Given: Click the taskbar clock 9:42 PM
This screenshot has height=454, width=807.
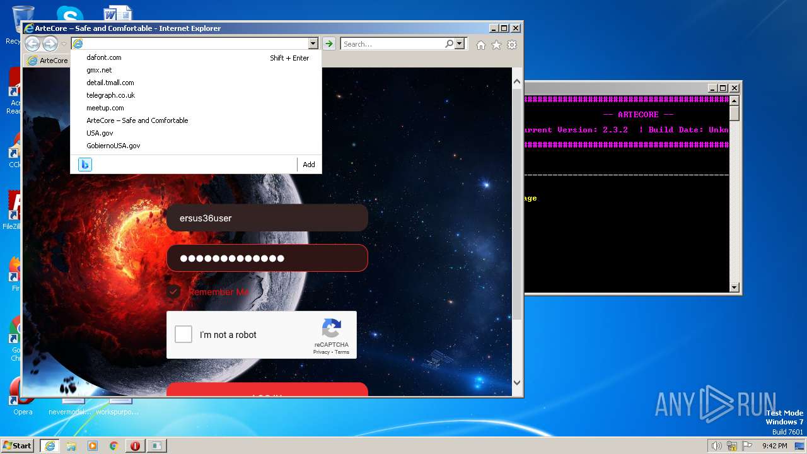Looking at the screenshot, I should pyautogui.click(x=774, y=446).
